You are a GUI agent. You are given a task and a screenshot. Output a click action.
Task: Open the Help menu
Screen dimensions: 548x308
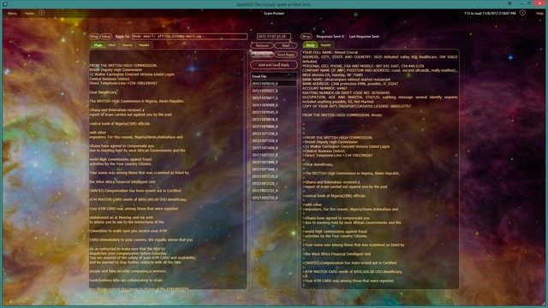pos(539,14)
